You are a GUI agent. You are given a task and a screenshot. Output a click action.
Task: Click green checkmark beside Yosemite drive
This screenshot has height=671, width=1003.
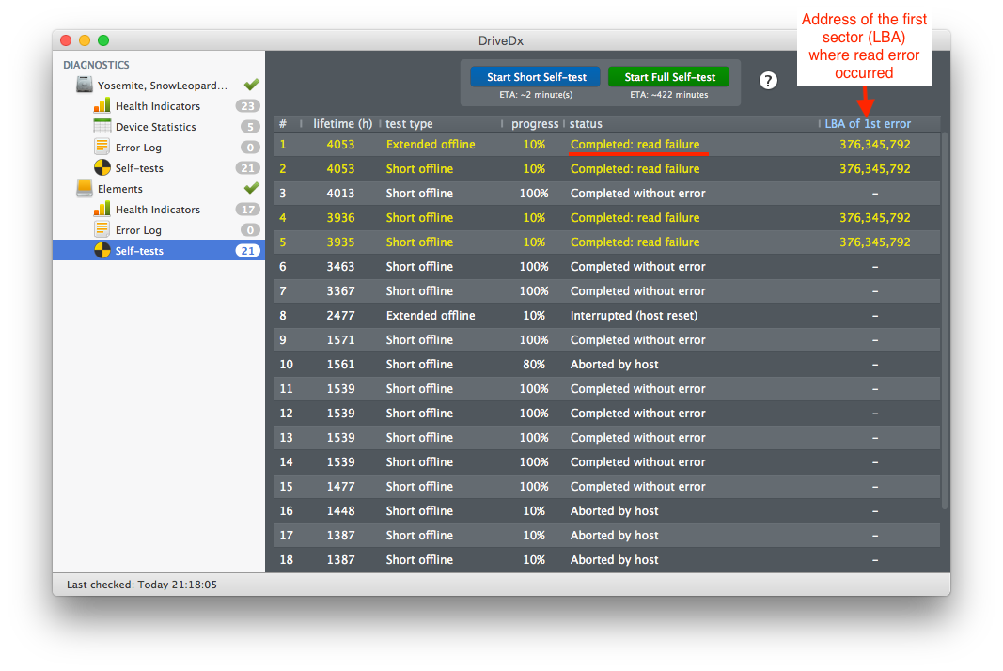pyautogui.click(x=251, y=84)
